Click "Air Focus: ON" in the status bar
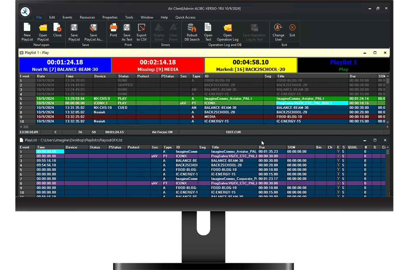407x270 pixels. pos(162,132)
